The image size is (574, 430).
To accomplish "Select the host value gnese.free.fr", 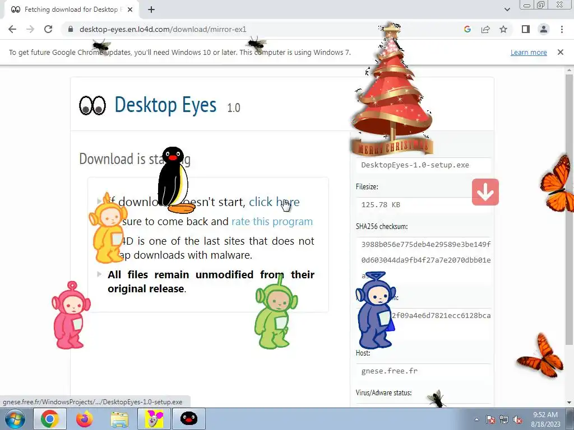I will pos(389,371).
